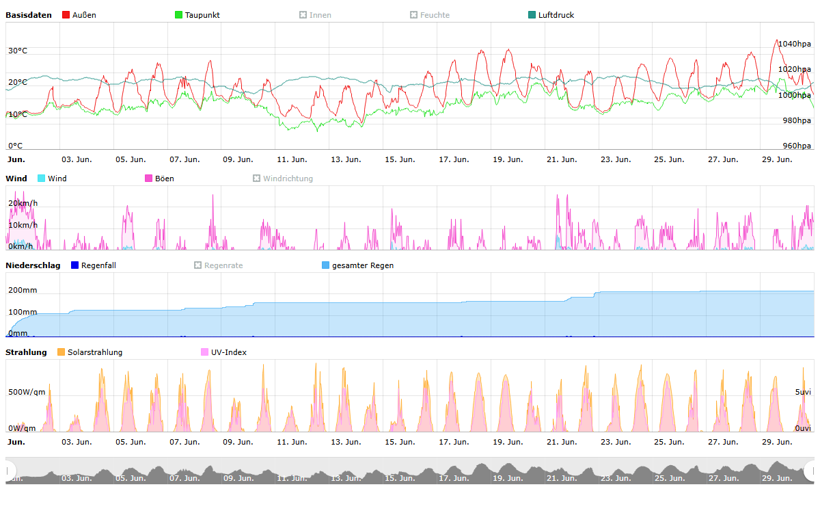Enable the hidden Innen series
Screen dimensions: 820x513
pyautogui.click(x=303, y=15)
